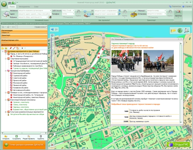Click the map zoom slider track
Viewport: 193px width, 150px height.
(x=52, y=50)
